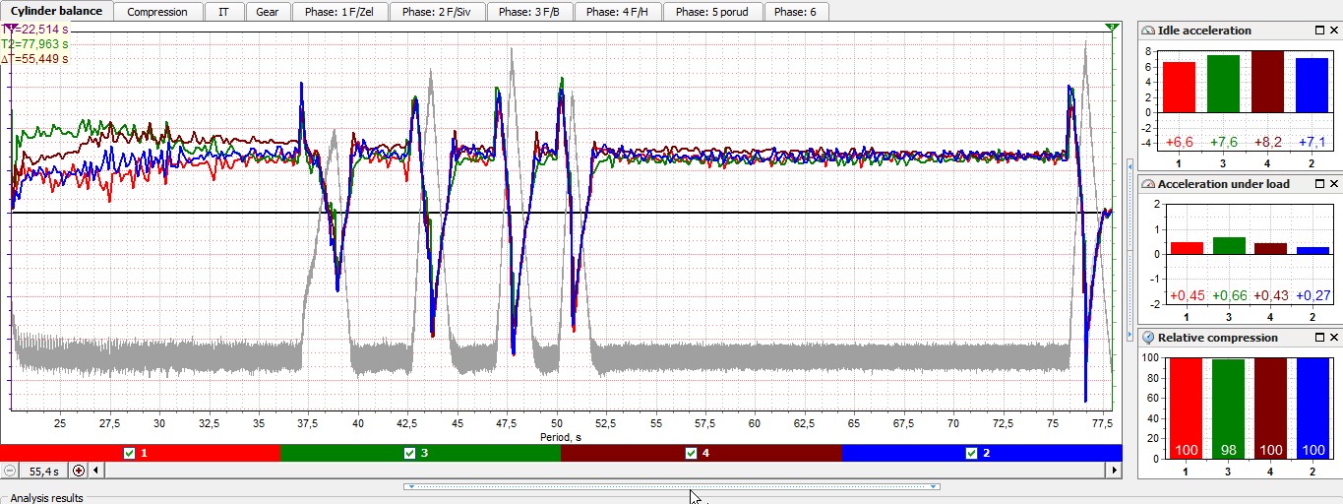Open the IT tab
1343x504 pixels.
click(x=223, y=12)
